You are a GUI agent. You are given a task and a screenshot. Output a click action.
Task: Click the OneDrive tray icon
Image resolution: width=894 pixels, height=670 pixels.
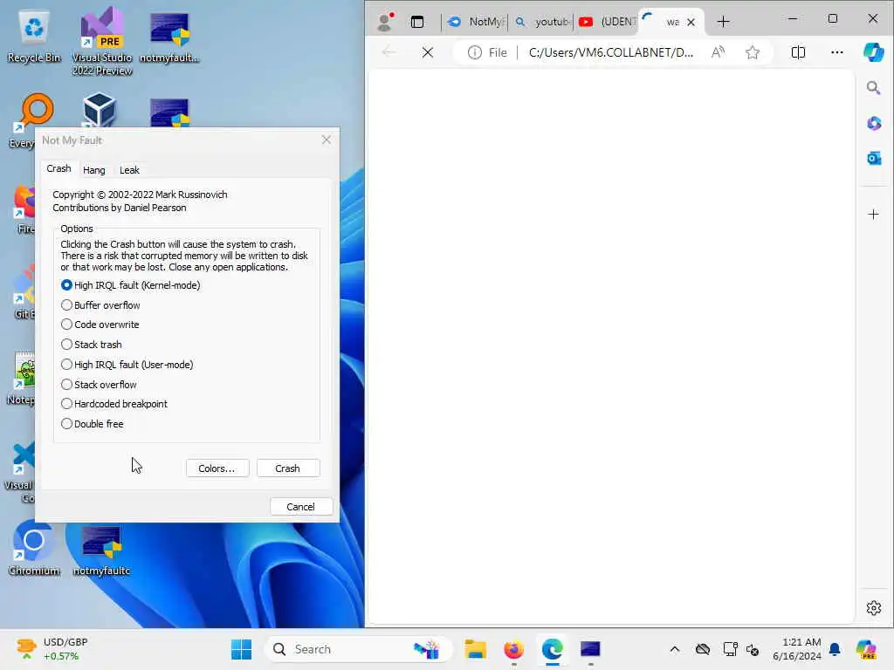point(703,649)
